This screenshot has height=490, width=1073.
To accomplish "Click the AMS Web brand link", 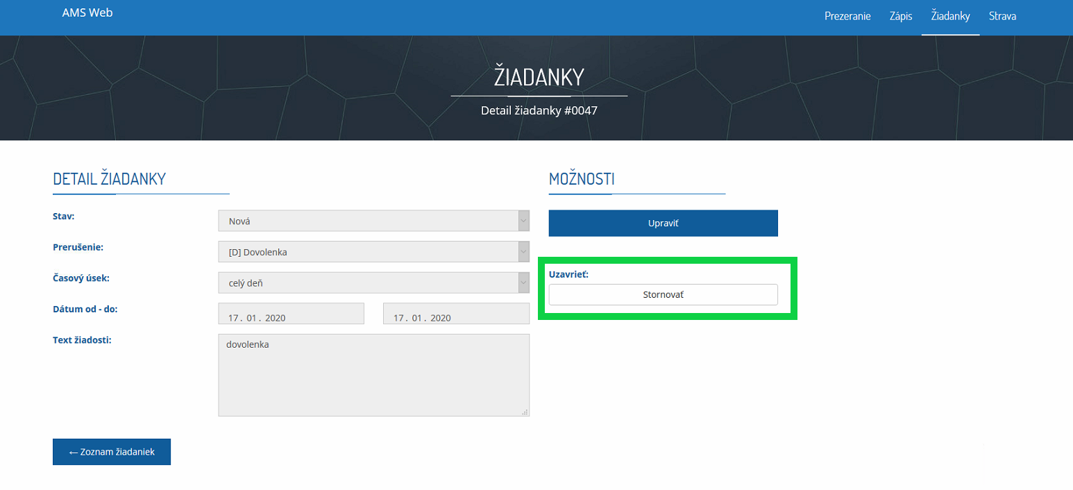I will tap(87, 12).
